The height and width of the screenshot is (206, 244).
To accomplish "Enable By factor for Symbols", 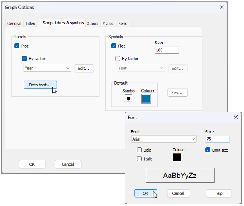I will click(x=118, y=59).
